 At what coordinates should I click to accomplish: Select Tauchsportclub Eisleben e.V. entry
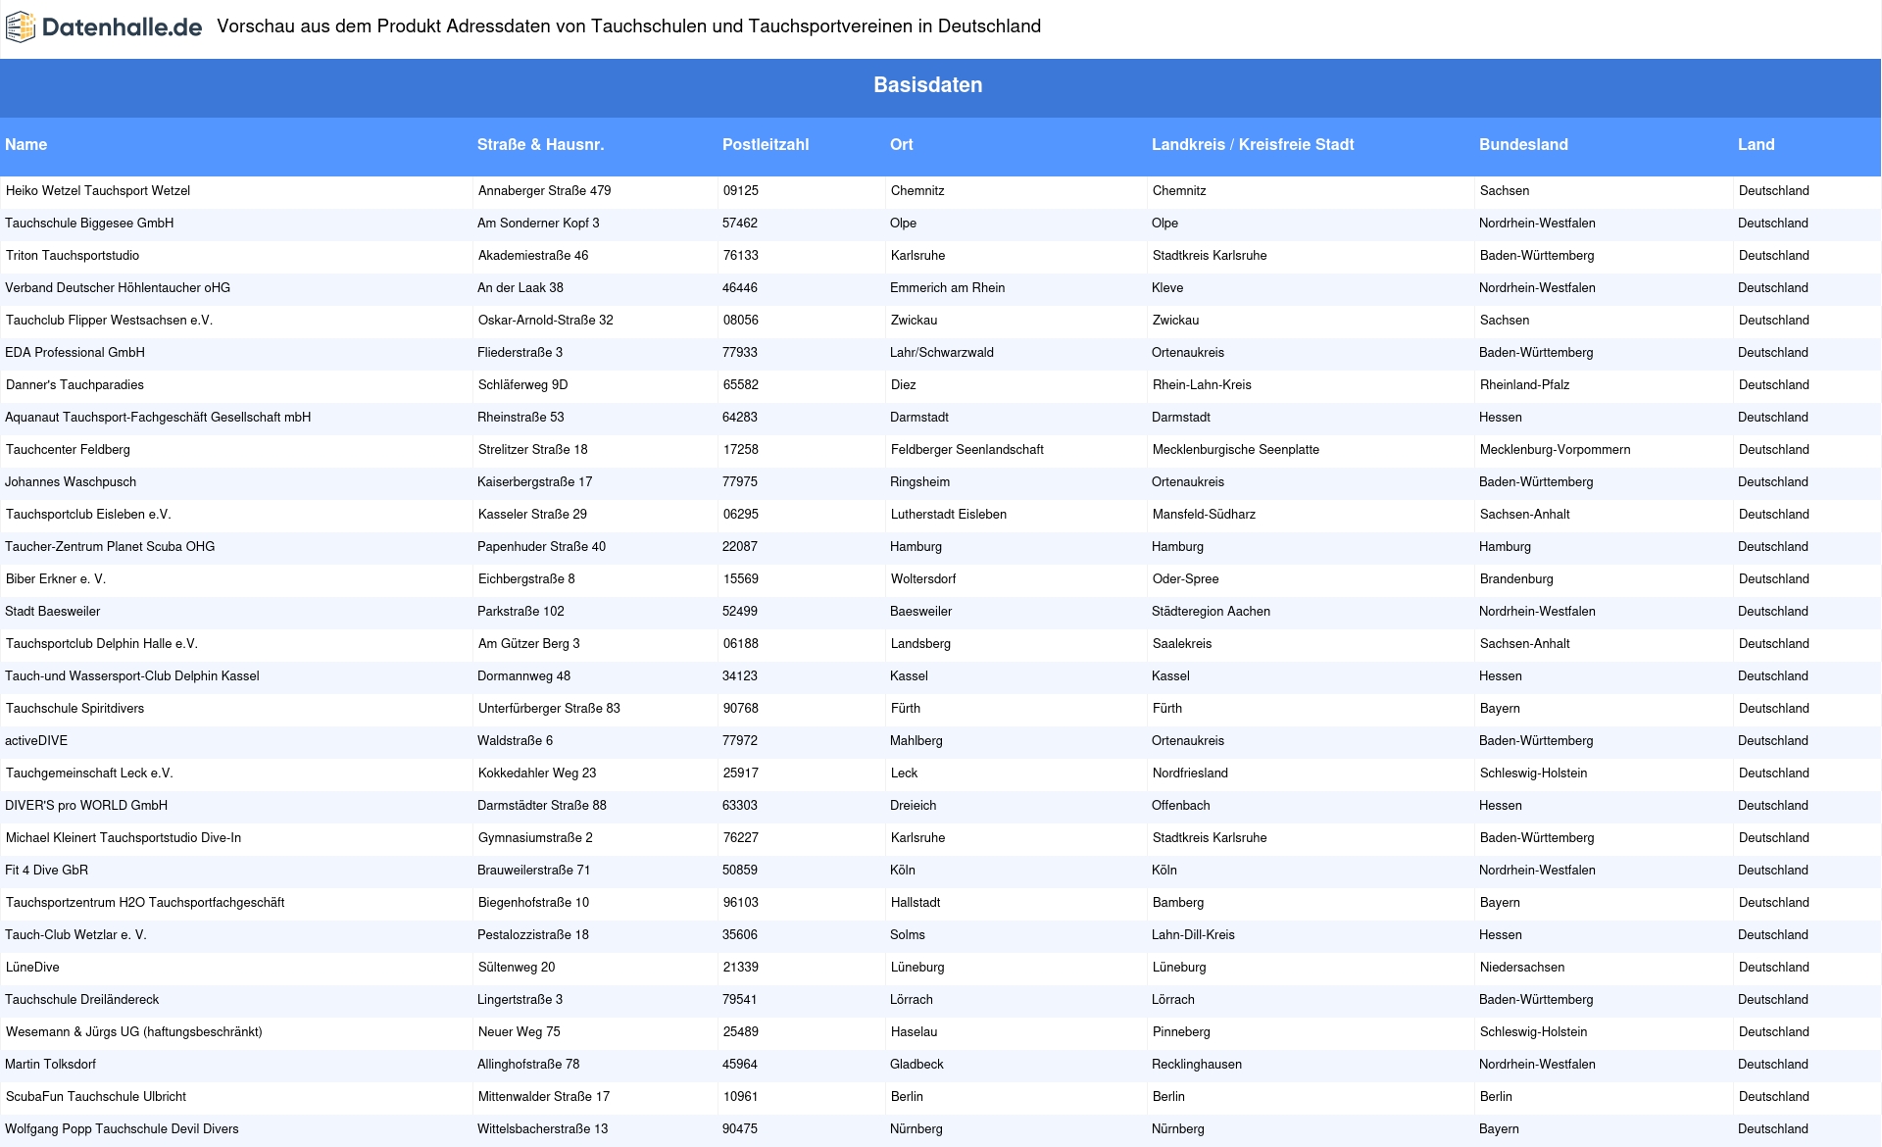click(x=88, y=515)
